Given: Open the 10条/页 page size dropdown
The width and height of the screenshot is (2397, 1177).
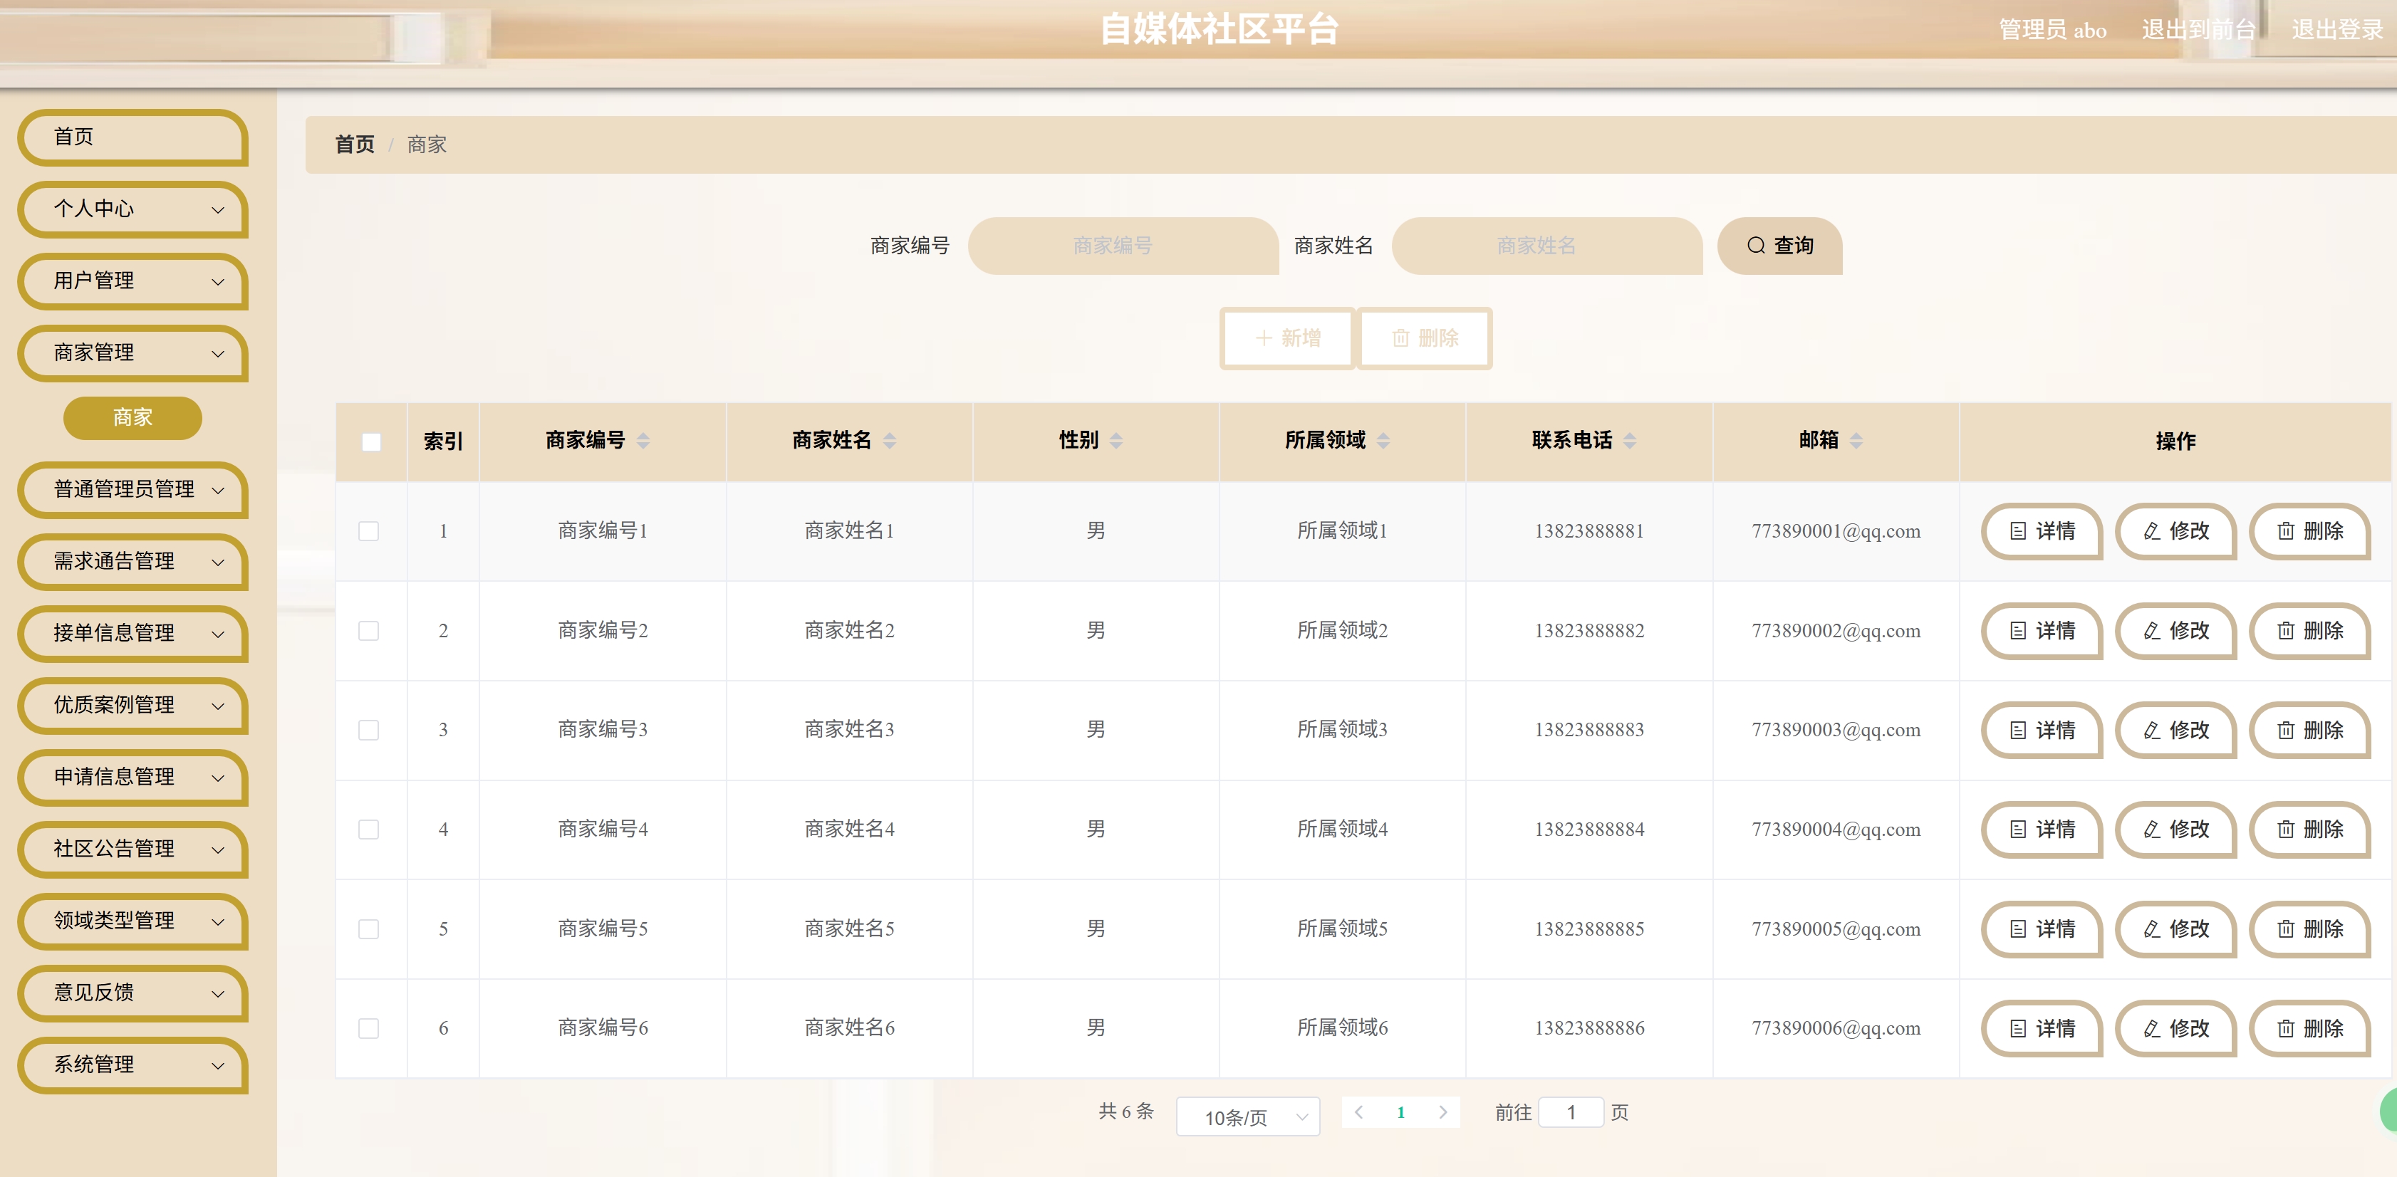Looking at the screenshot, I should click(x=1248, y=1116).
